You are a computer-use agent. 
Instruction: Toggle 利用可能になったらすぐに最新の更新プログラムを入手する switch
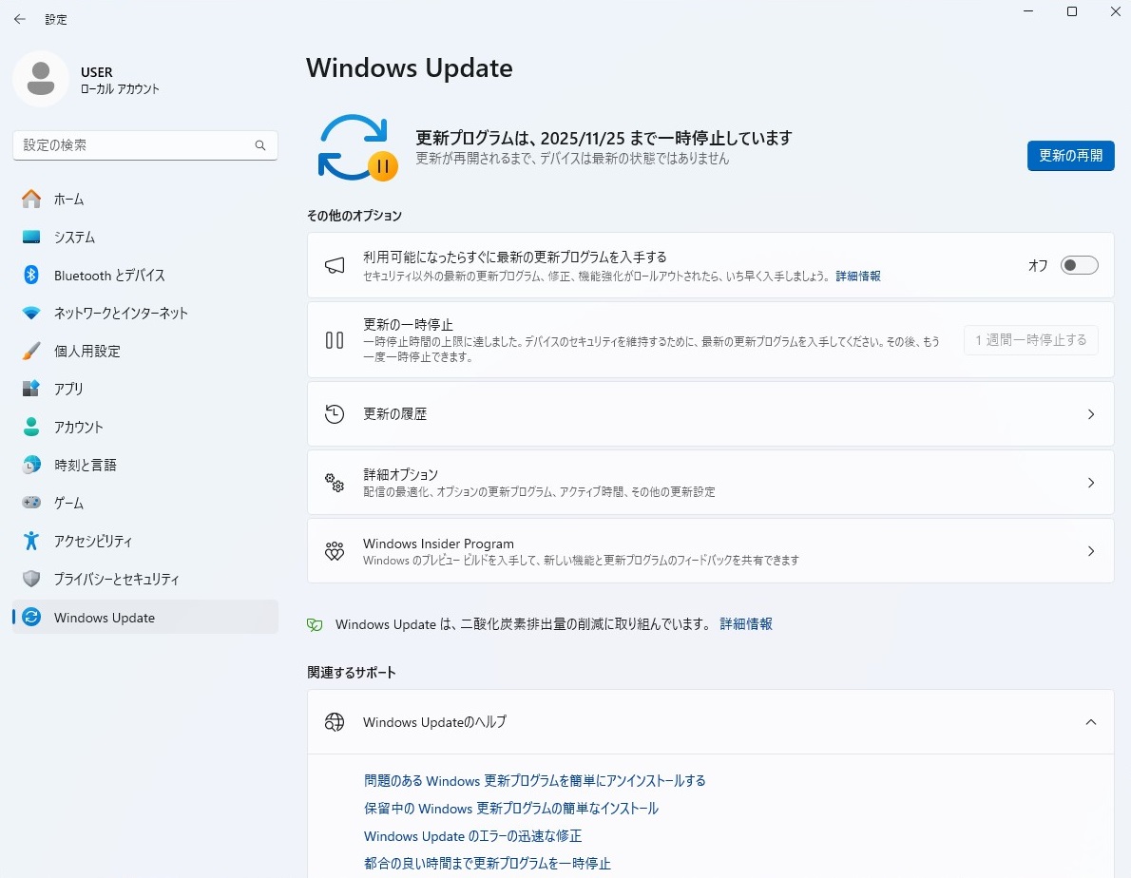coord(1079,265)
